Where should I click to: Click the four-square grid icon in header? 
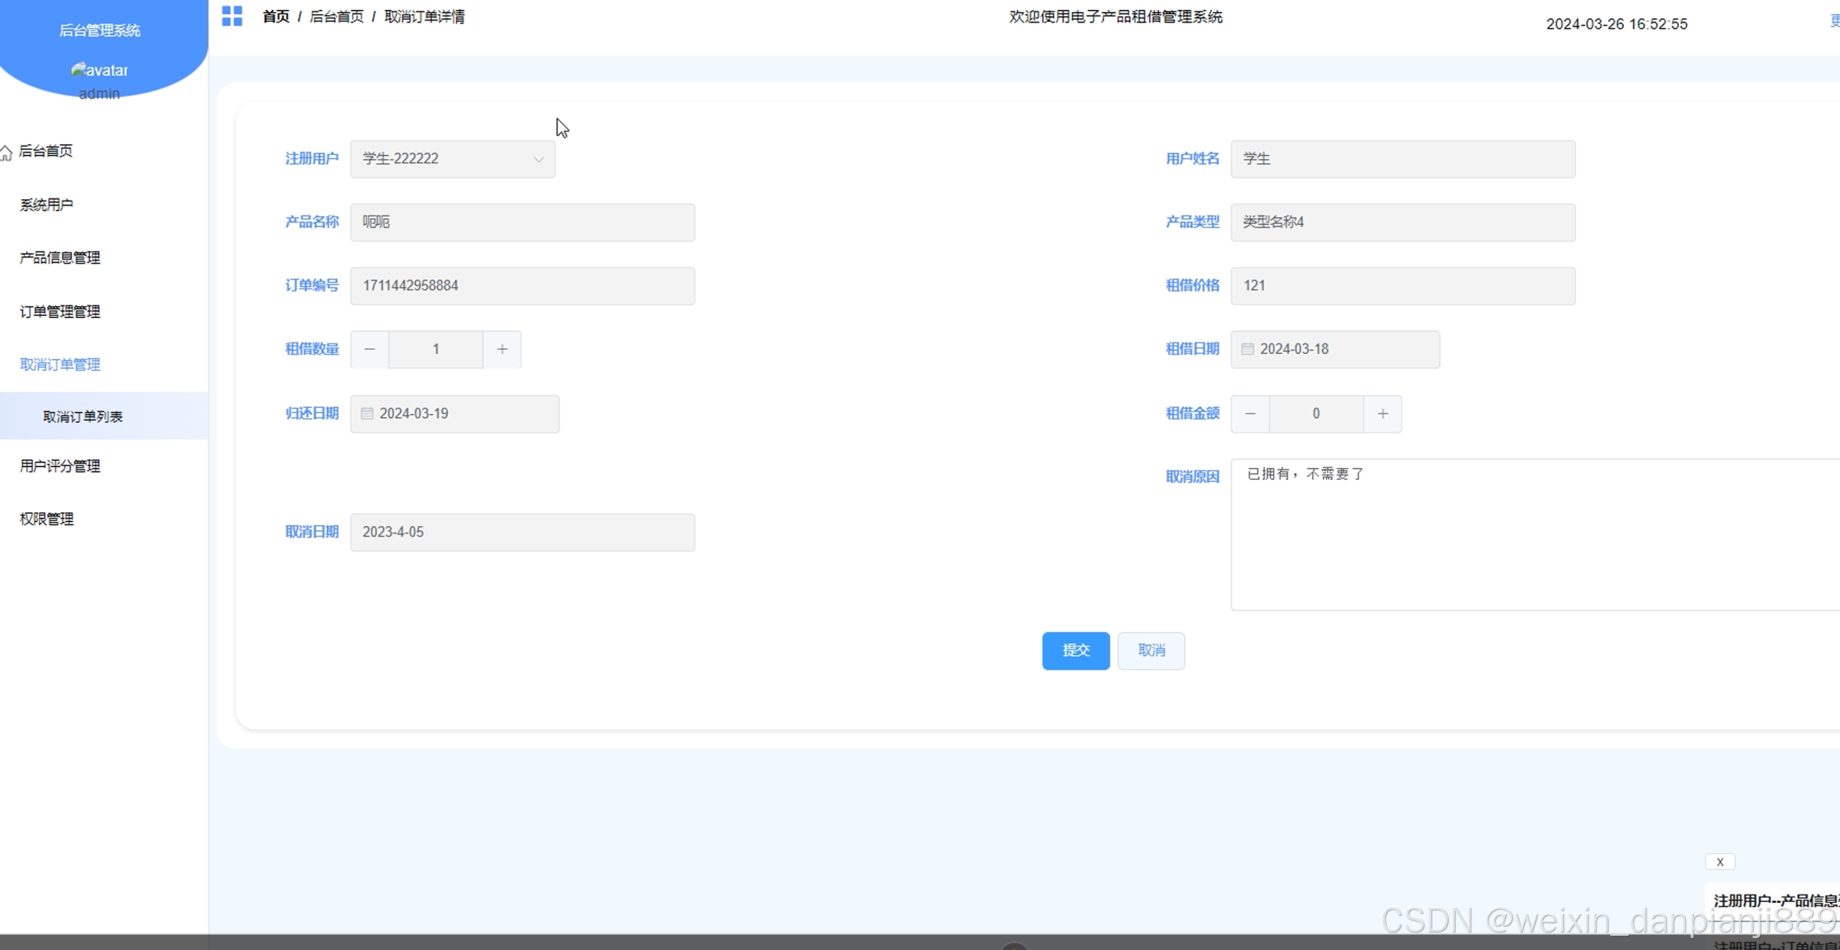(x=232, y=15)
